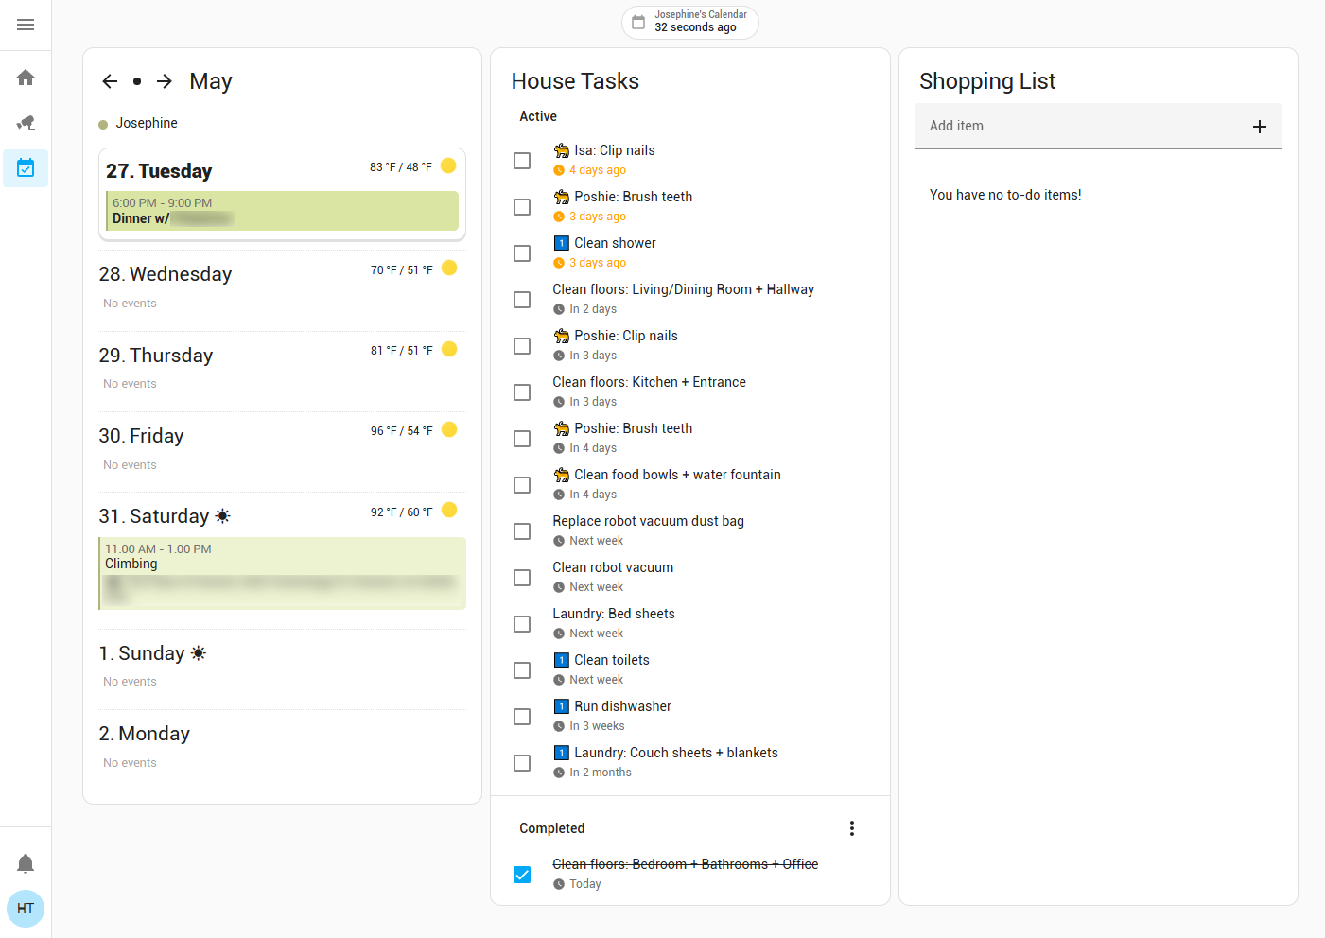The width and height of the screenshot is (1325, 938).
Task: Open Laundry: Bed sheets task details
Action: pos(614,615)
